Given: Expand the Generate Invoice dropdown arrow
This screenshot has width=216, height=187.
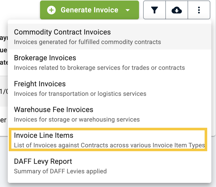Looking at the screenshot, I should [x=128, y=10].
